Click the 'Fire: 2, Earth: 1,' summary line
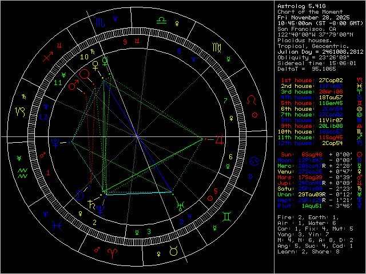Screen dimensions: 366x274 (308, 217)
